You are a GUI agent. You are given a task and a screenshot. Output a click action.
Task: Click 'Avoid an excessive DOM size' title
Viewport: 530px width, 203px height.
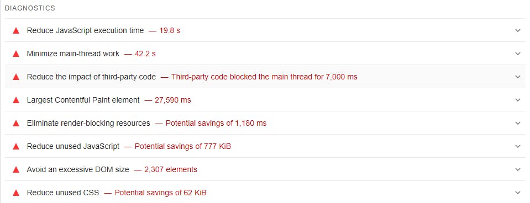click(x=78, y=169)
